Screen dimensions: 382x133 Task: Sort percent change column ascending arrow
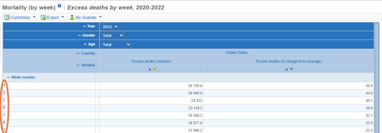tap(286, 69)
